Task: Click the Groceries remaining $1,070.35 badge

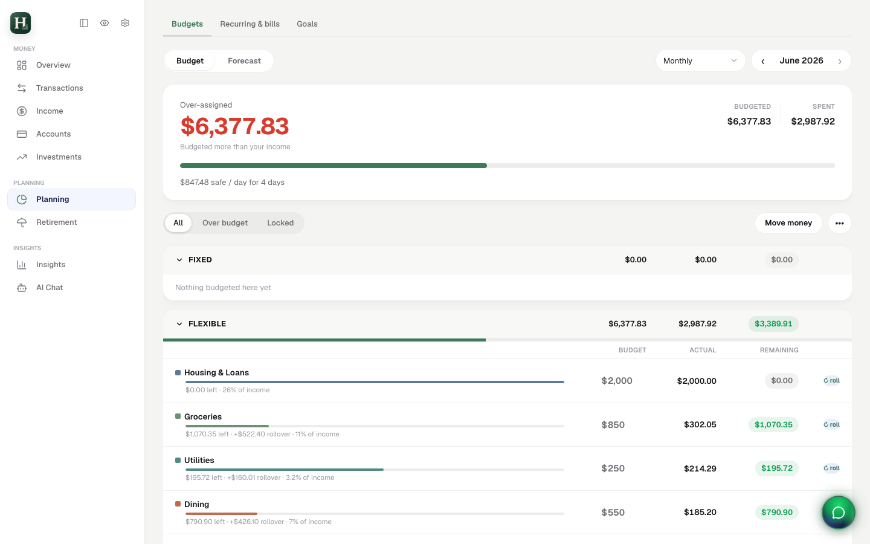Action: [x=773, y=425]
